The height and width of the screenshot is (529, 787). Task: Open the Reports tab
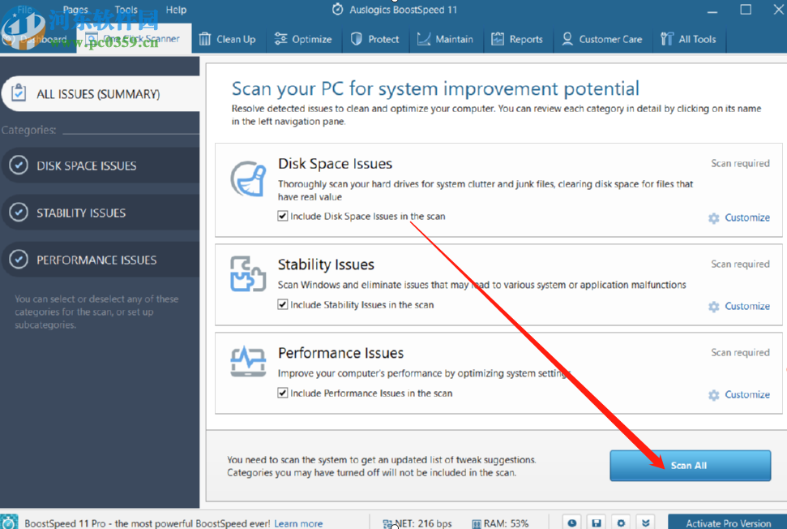point(517,39)
